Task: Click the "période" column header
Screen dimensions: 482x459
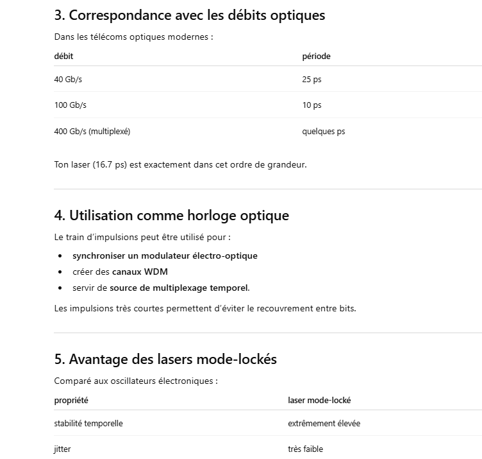Action: 316,56
